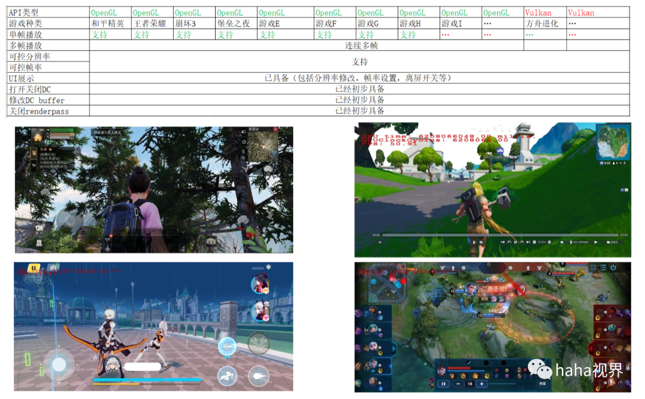Click the player name eric.andrews

[580, 242]
